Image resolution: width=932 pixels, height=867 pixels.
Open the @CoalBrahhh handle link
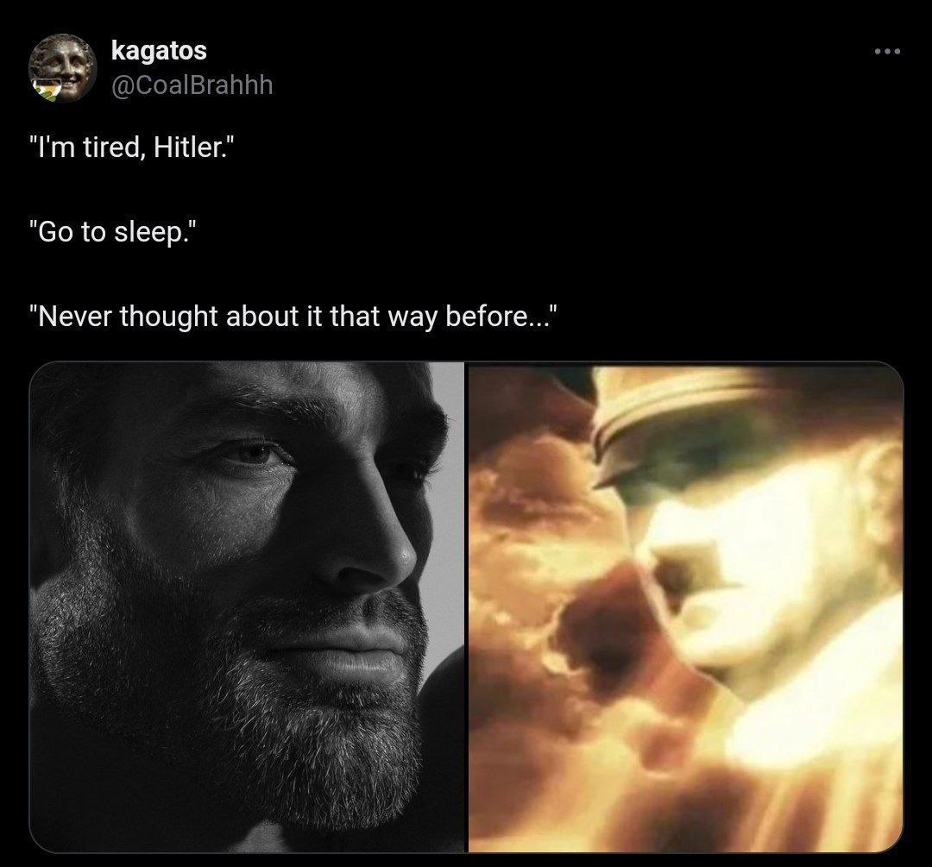(x=192, y=84)
